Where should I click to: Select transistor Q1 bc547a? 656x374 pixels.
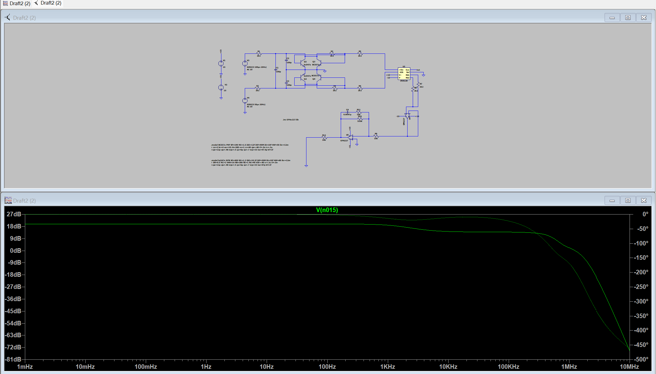click(x=303, y=63)
